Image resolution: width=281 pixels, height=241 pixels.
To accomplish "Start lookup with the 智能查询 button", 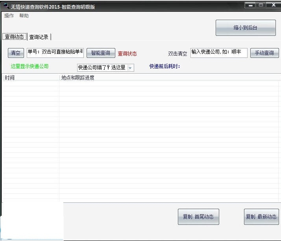I will (x=101, y=53).
